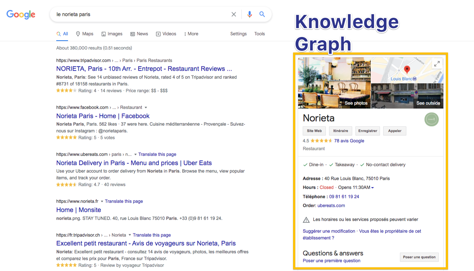The width and height of the screenshot is (474, 271).
Task: Click the Appeler button
Action: pyautogui.click(x=395, y=131)
